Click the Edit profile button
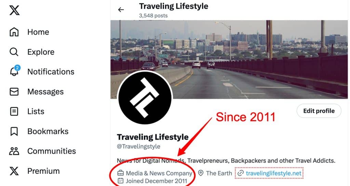 point(319,111)
